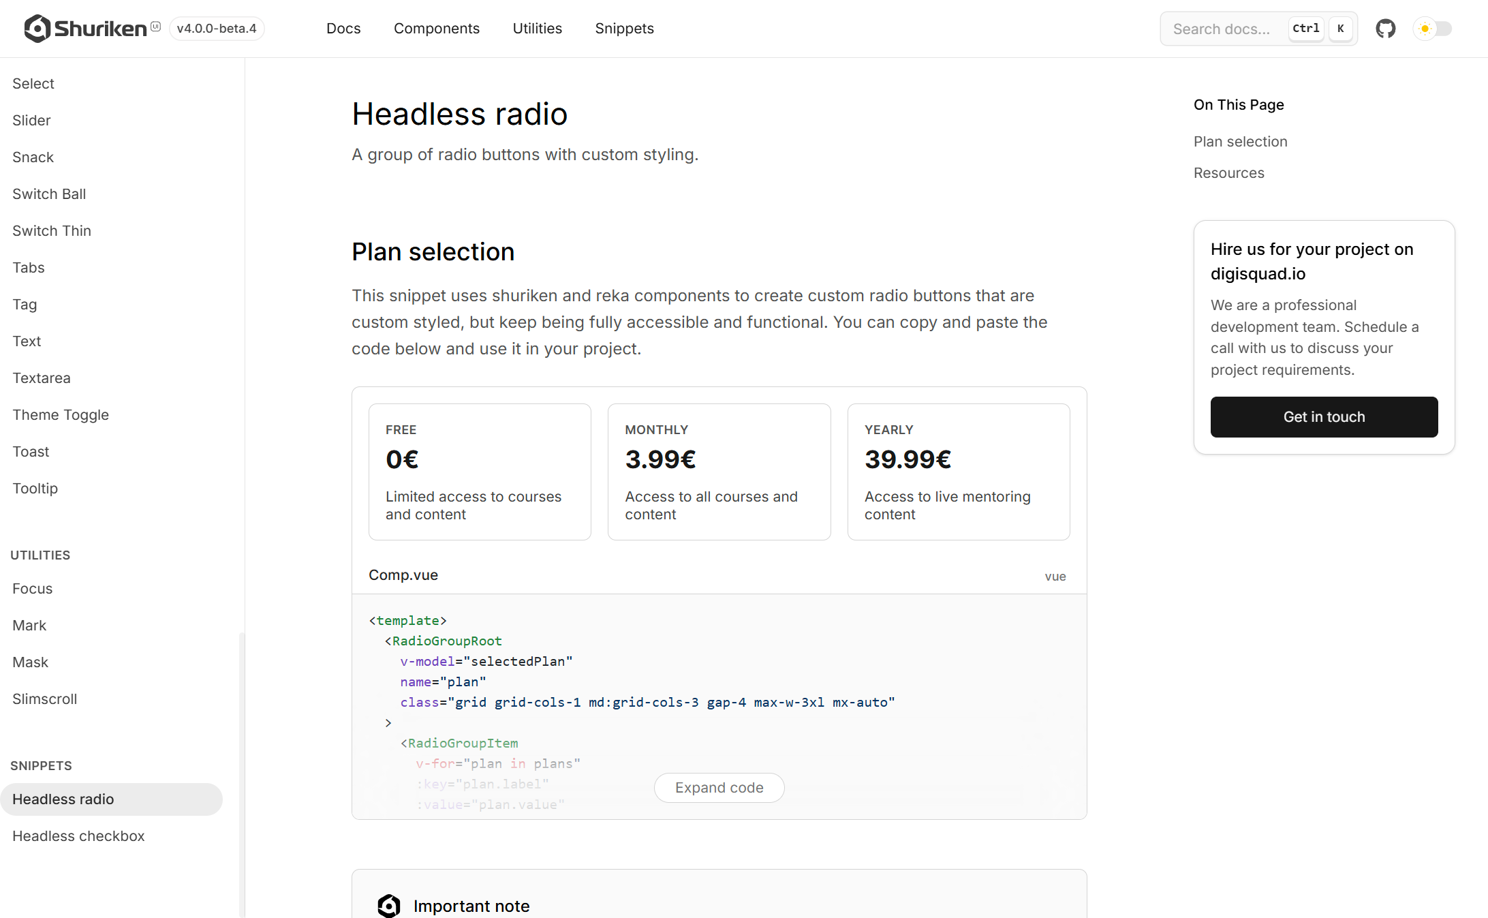The image size is (1488, 918).
Task: Click the Get in touch button
Action: click(x=1324, y=417)
